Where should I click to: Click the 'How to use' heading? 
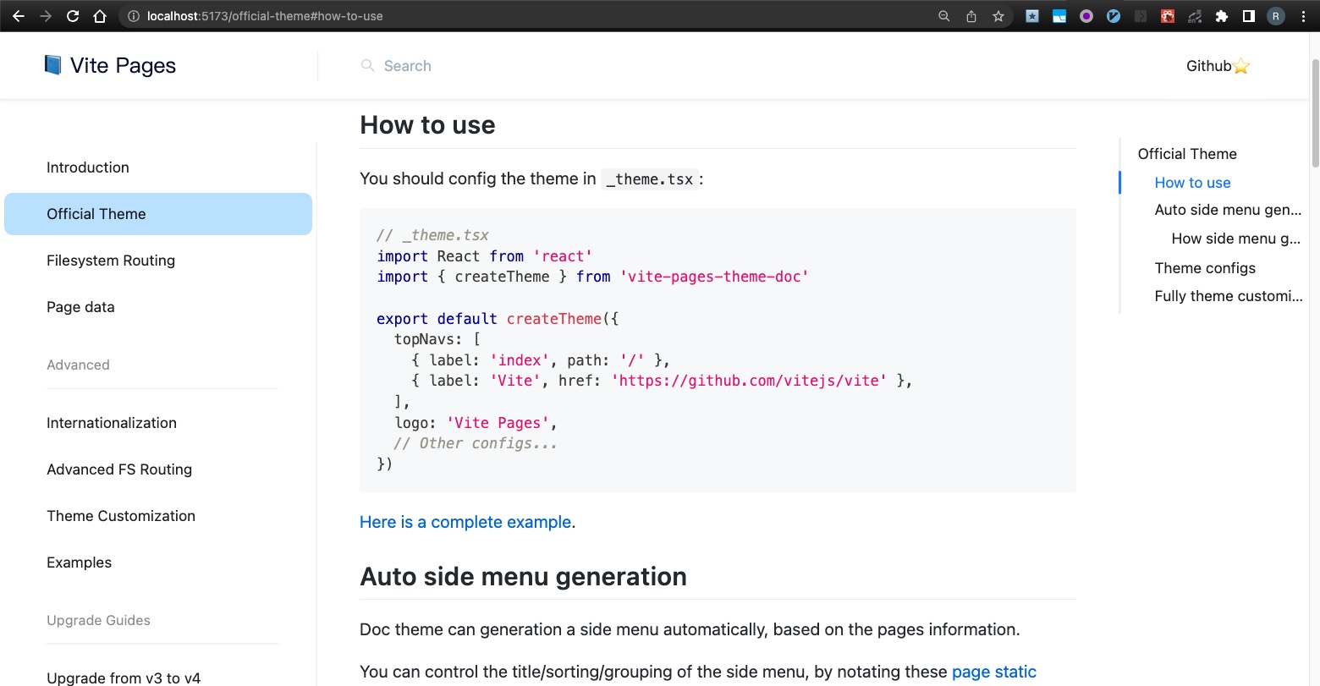tap(427, 125)
